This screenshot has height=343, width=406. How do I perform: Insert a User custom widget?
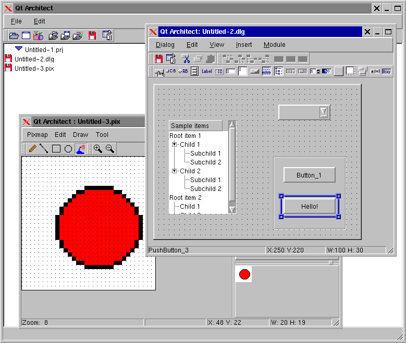[386, 71]
